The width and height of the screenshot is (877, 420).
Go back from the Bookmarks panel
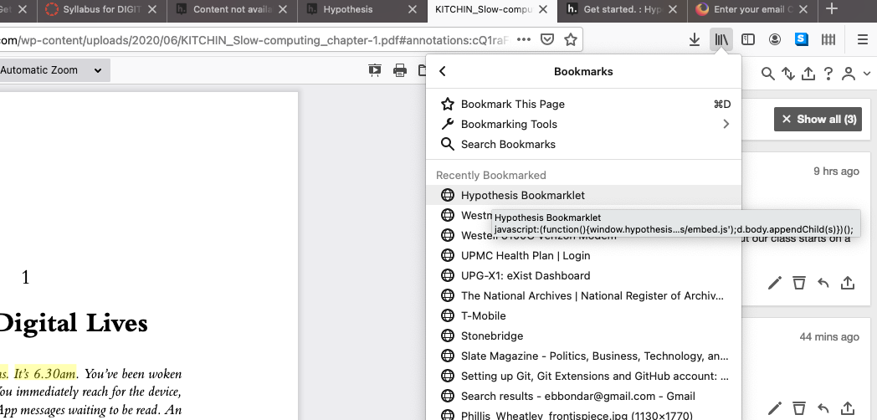coord(443,71)
